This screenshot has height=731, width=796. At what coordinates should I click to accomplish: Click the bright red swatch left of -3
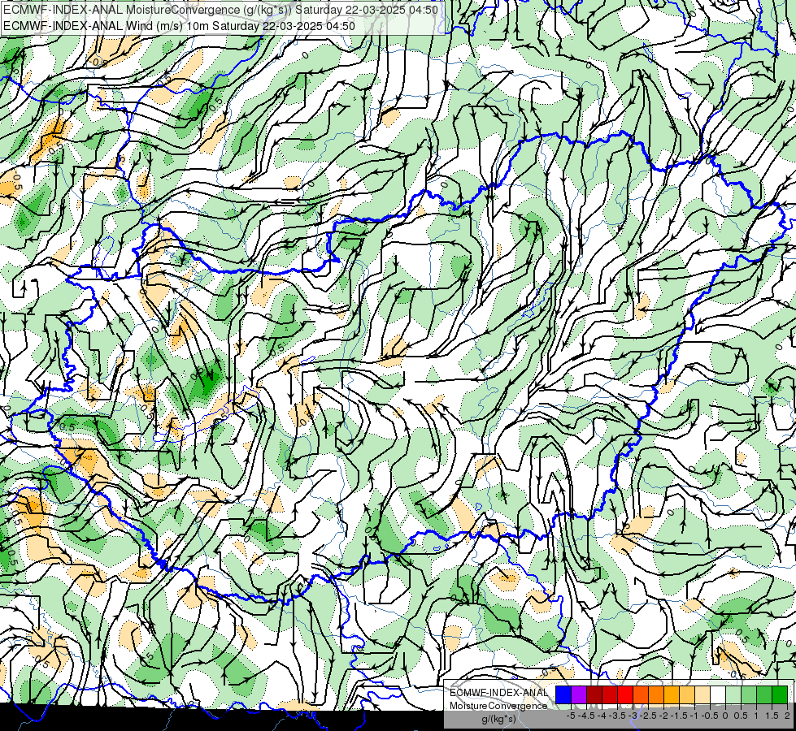pos(625,694)
